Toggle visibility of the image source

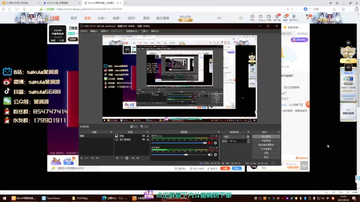tap(144, 136)
